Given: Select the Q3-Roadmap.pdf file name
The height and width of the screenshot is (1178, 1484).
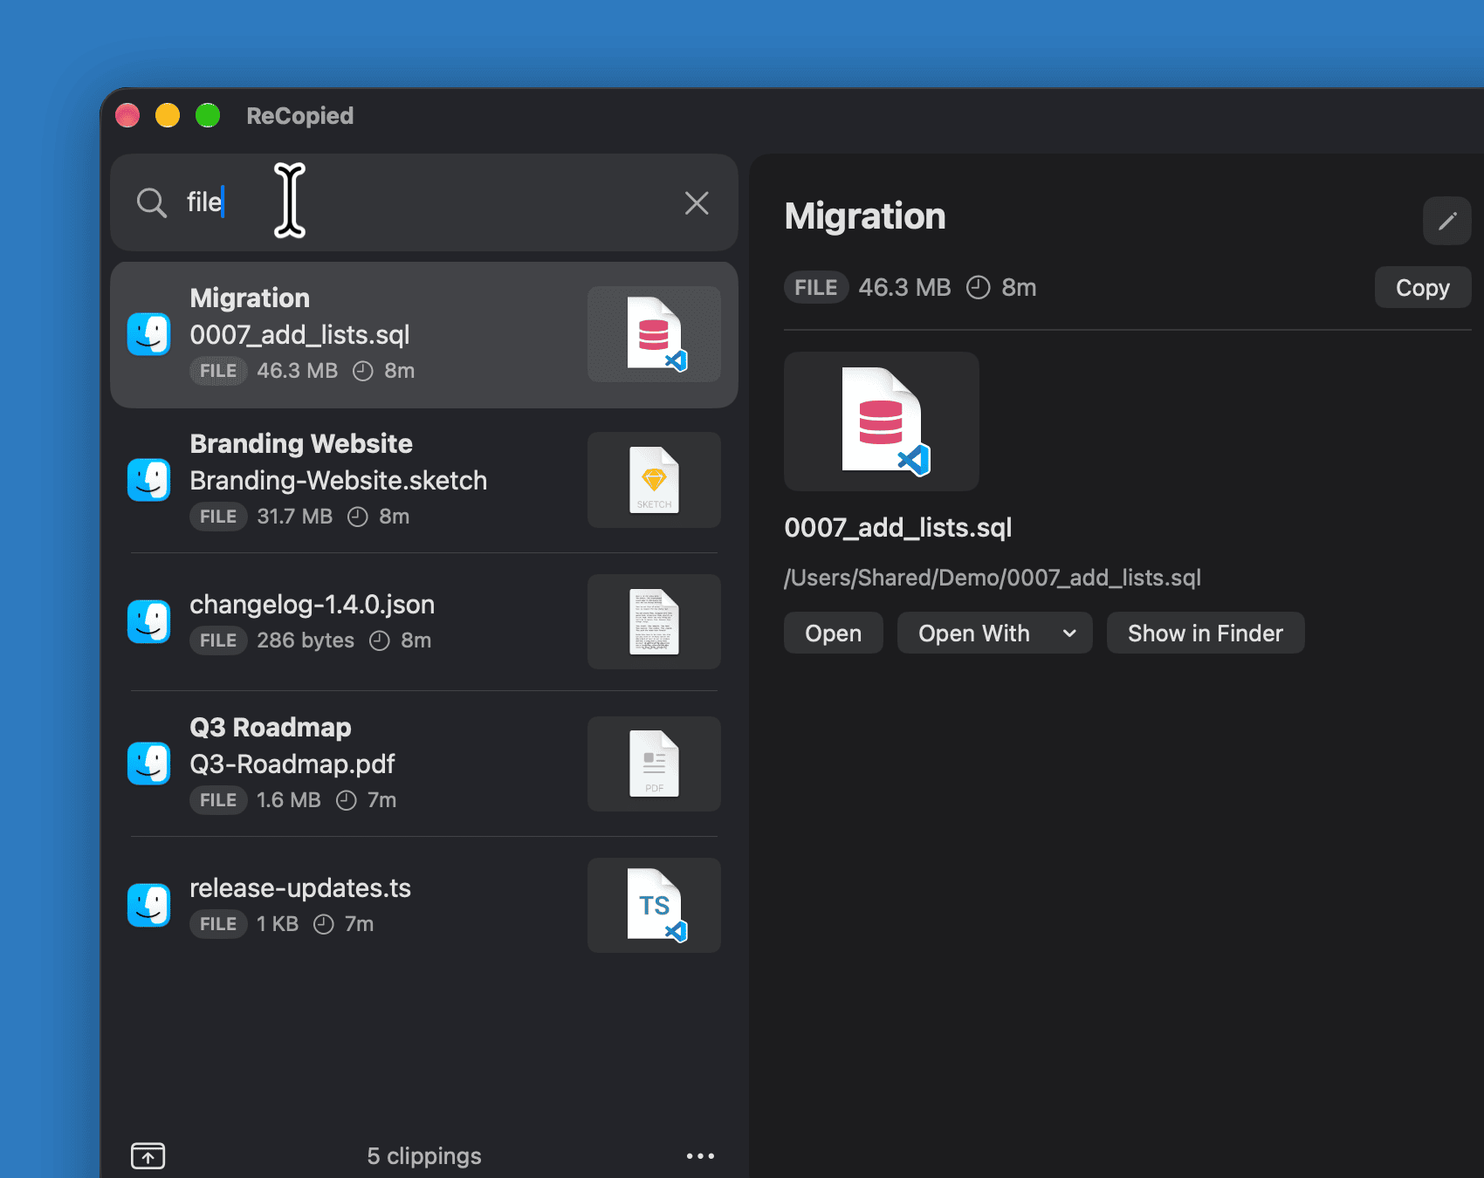Looking at the screenshot, I should (292, 764).
